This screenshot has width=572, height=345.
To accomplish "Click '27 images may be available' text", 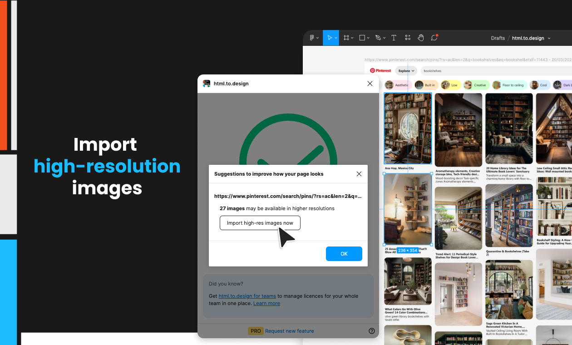I will click(x=277, y=208).
